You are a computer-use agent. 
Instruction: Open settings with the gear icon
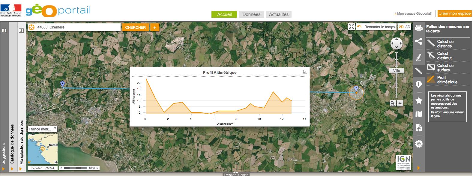pos(419,144)
